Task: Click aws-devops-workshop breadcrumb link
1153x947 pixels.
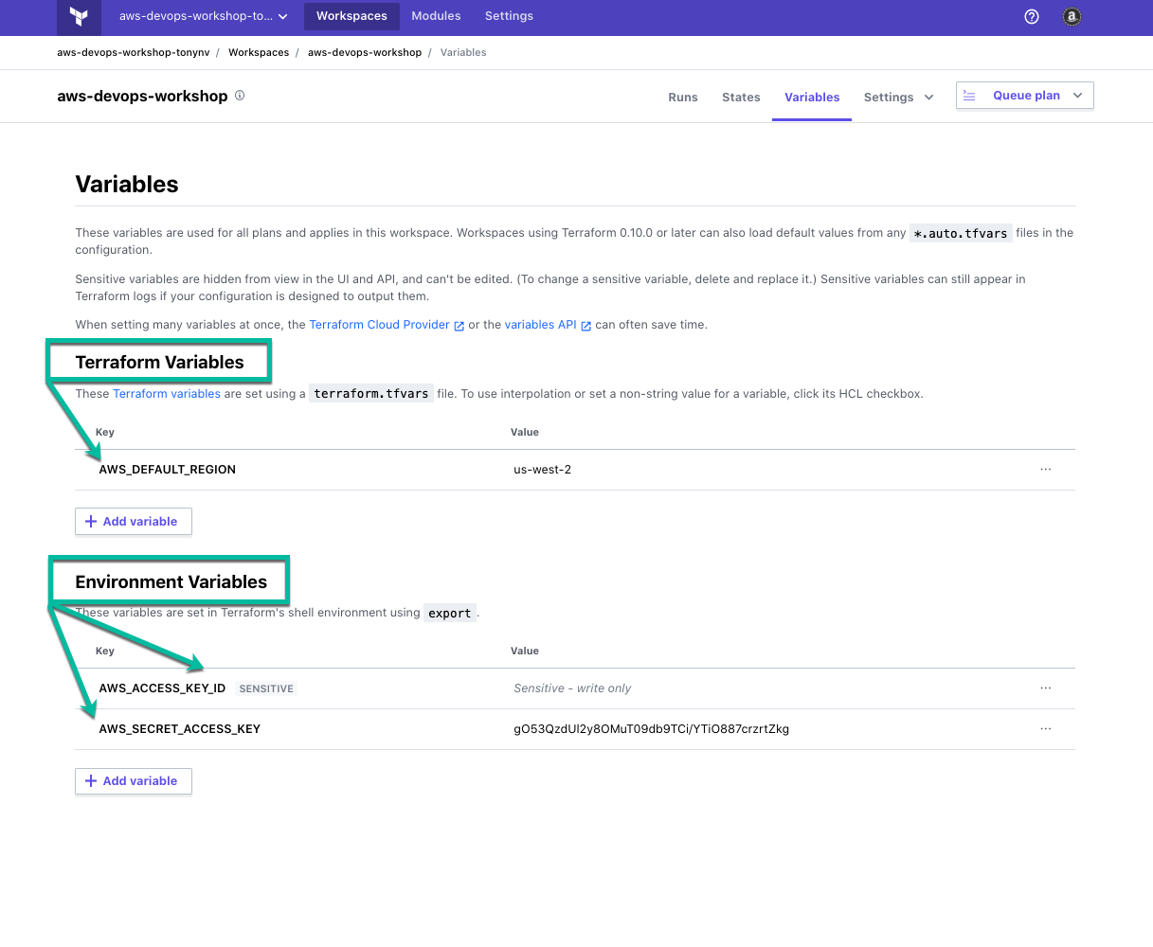Action: click(x=365, y=53)
